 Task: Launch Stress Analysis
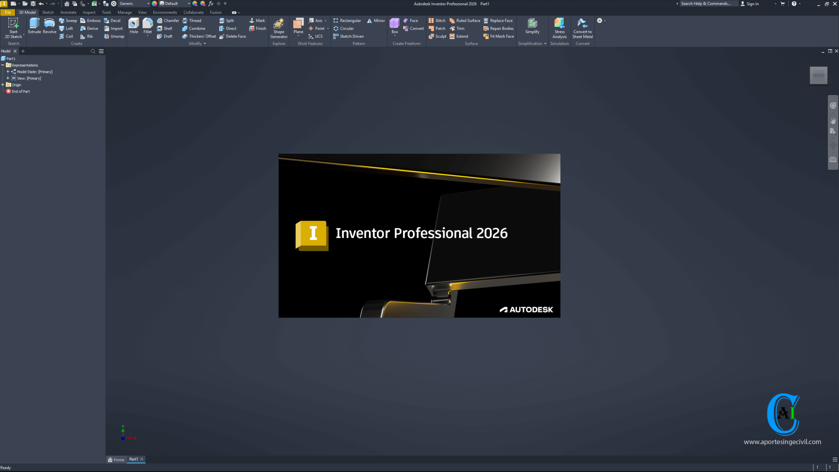tap(560, 28)
